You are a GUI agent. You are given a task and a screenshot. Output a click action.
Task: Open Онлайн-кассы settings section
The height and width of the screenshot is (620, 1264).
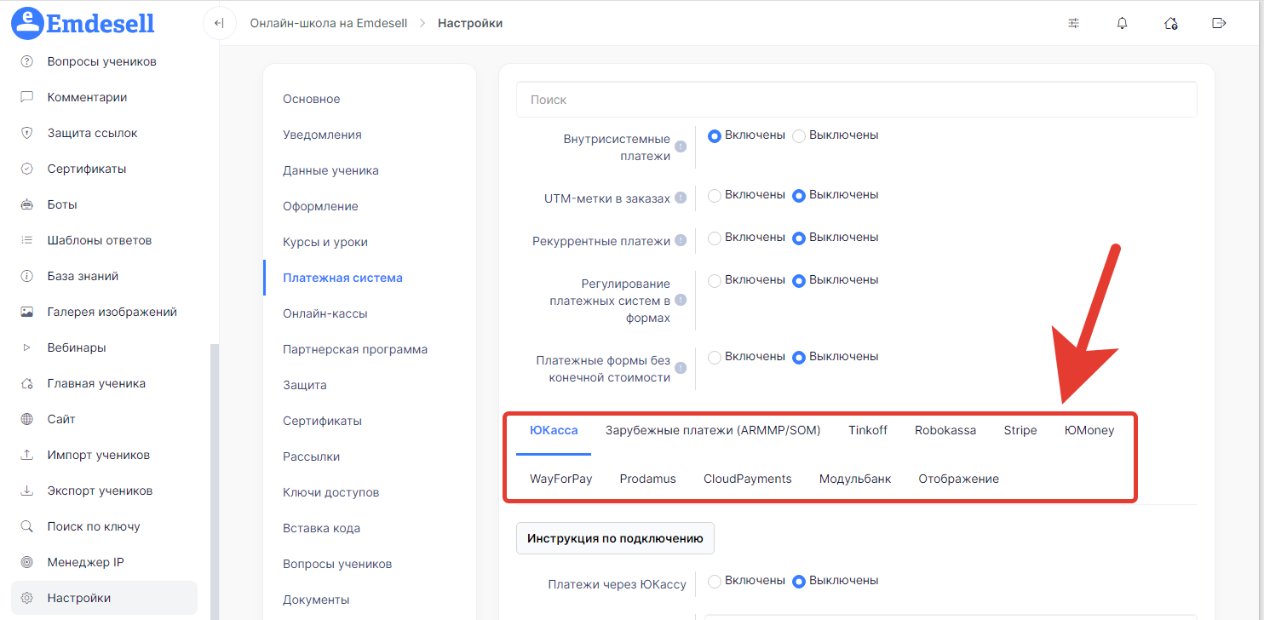pyautogui.click(x=325, y=313)
